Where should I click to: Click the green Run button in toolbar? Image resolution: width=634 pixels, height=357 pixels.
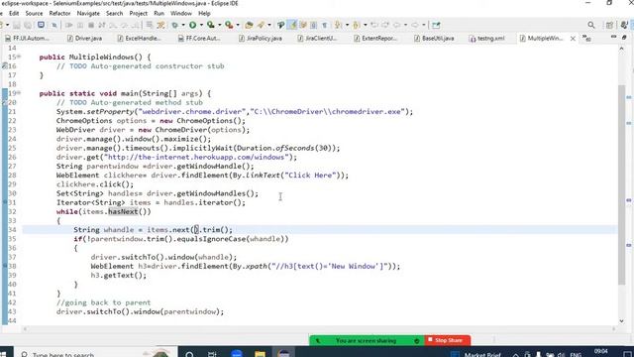(192, 25)
